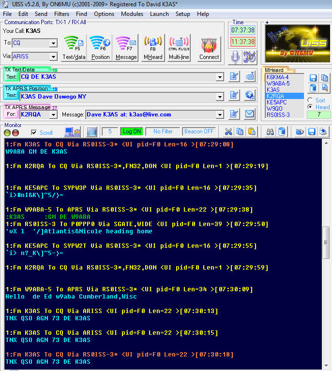Open the Modules menu
Screen dimensions: 332x371
(132, 14)
